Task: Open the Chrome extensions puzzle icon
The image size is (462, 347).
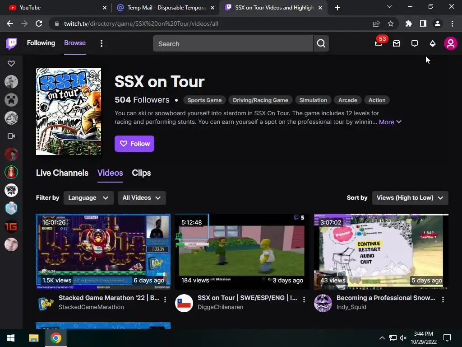Action: 409,23
